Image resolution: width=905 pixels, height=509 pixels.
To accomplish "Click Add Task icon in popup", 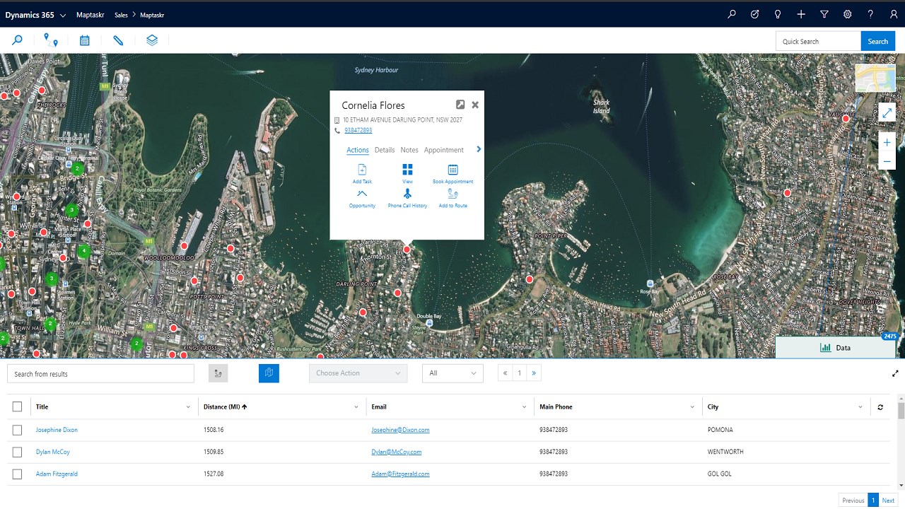I will point(362,170).
